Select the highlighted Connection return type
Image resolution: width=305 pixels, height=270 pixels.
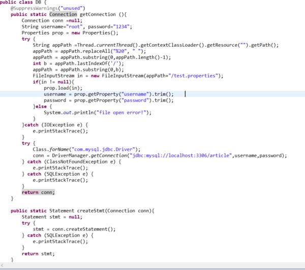click(63, 14)
